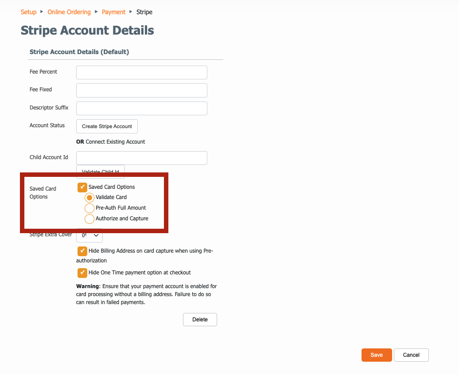Focus the Fee Fixed input
The height and width of the screenshot is (375, 459).
142,90
